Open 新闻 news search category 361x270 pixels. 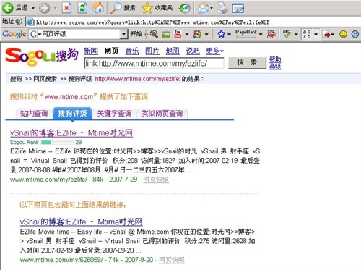pyautogui.click(x=91, y=51)
